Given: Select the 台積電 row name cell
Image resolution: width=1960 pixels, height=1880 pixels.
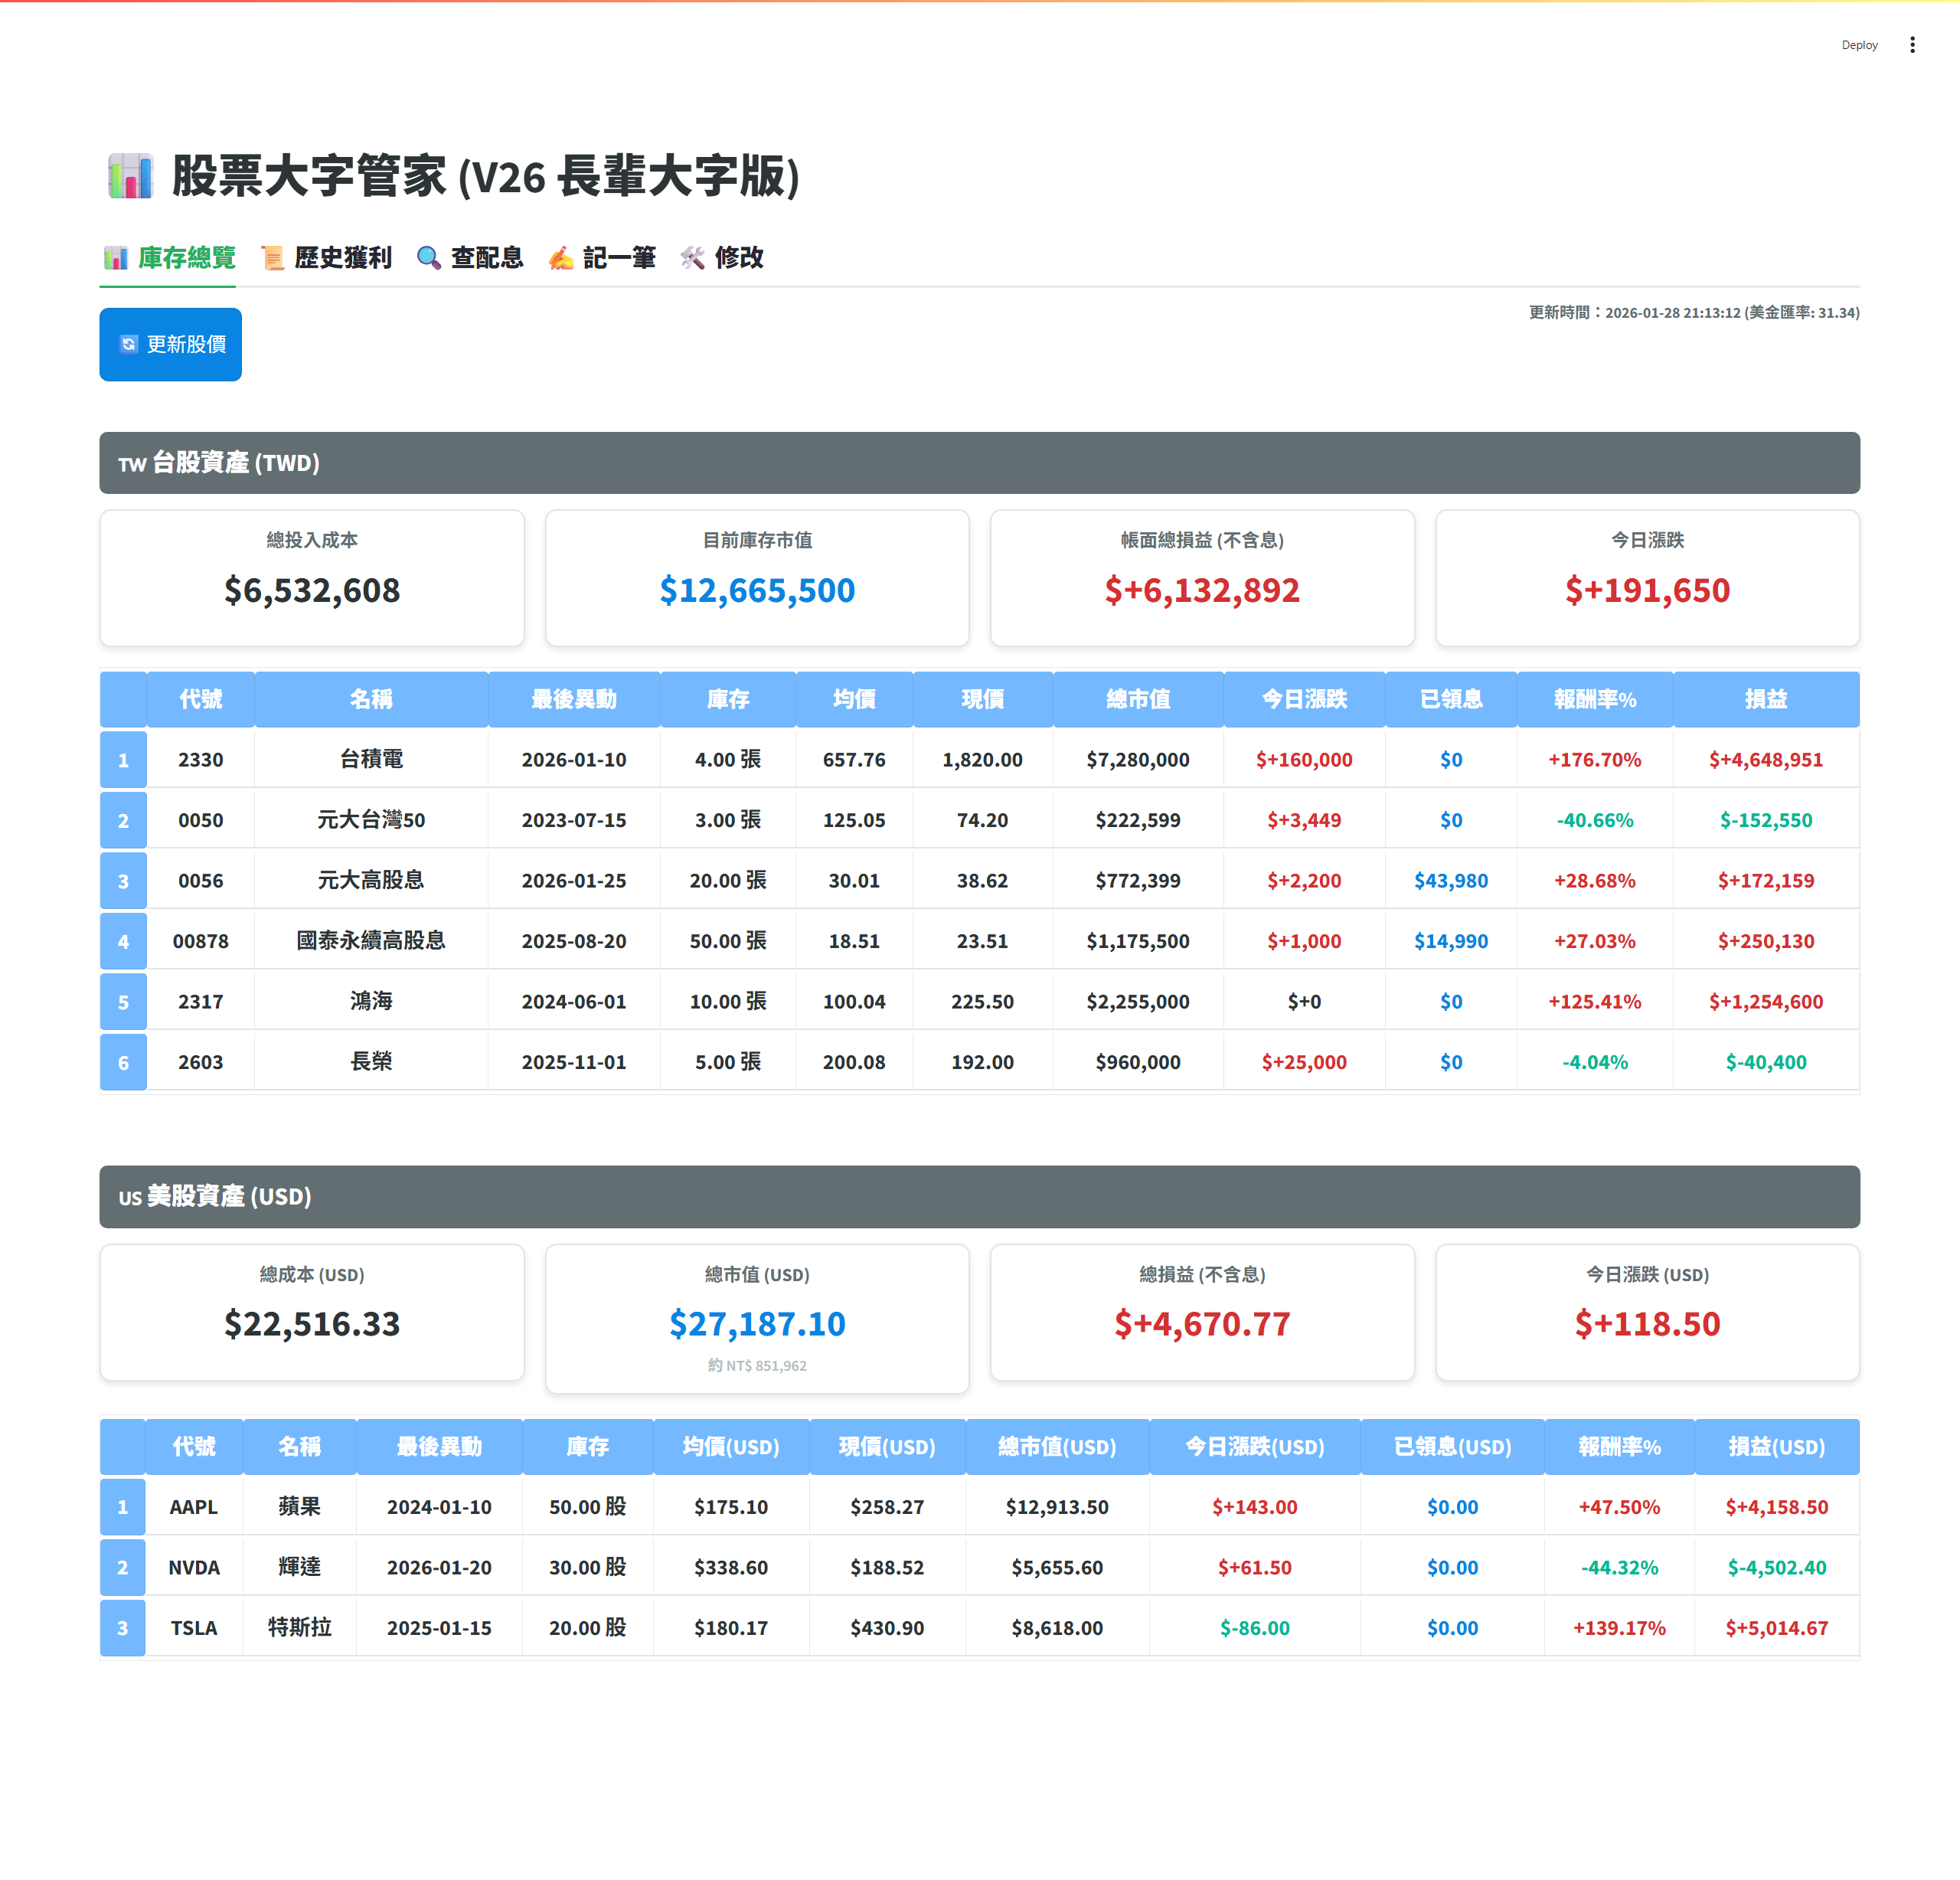Looking at the screenshot, I should [x=371, y=759].
